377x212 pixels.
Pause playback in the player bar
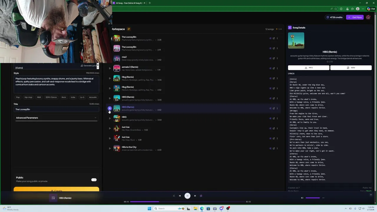187,196
